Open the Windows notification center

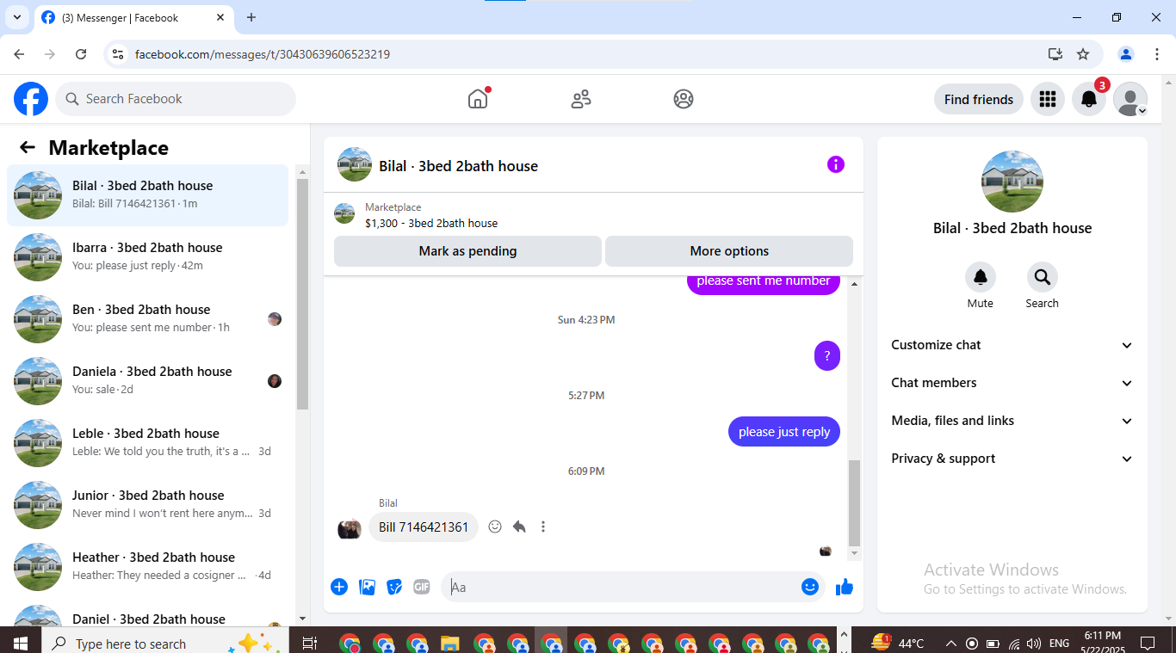click(x=1148, y=644)
